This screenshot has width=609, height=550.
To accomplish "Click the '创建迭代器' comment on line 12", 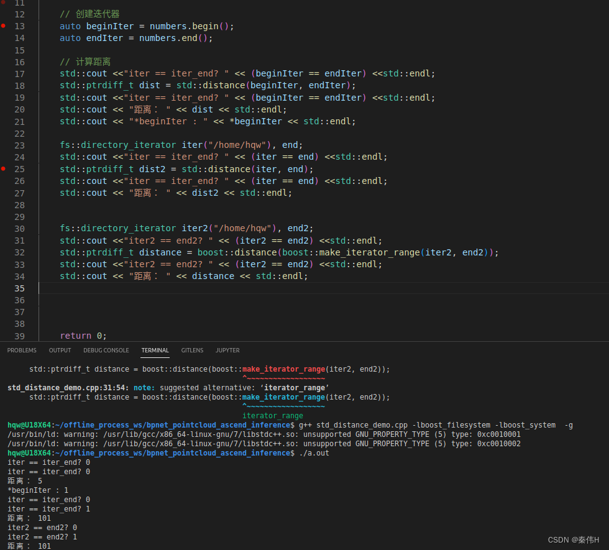I will point(98,14).
